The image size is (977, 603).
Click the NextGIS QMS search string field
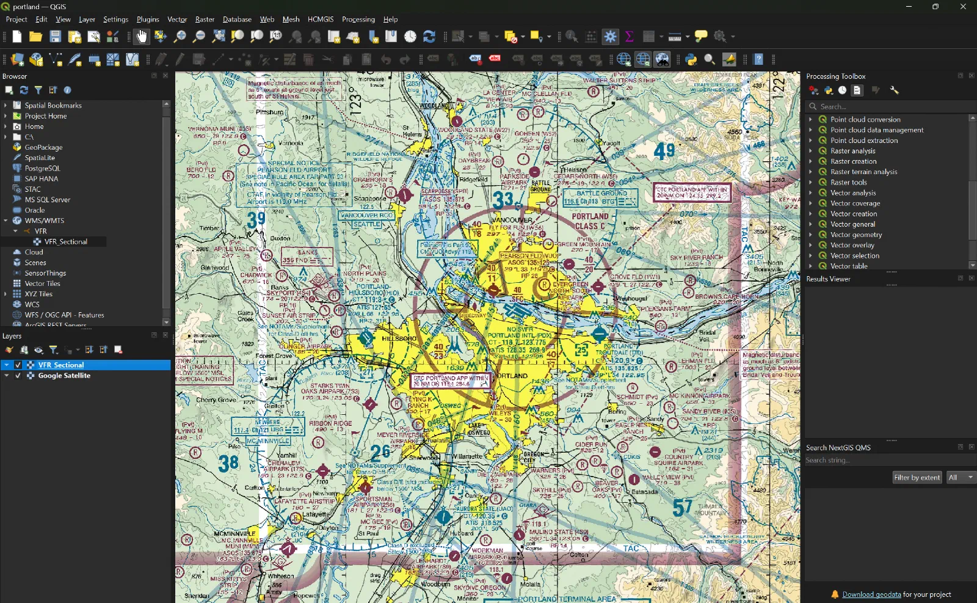(x=890, y=461)
